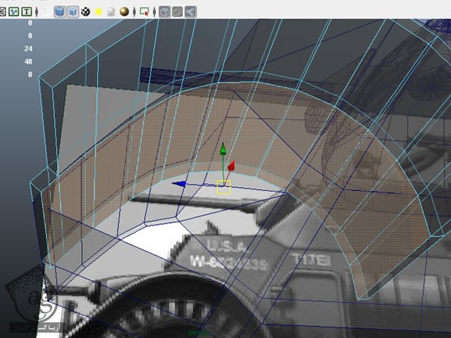Click the yellow center move handle

pyautogui.click(x=223, y=186)
